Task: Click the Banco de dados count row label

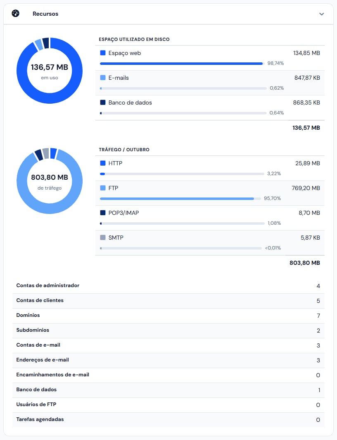Action: point(36,390)
